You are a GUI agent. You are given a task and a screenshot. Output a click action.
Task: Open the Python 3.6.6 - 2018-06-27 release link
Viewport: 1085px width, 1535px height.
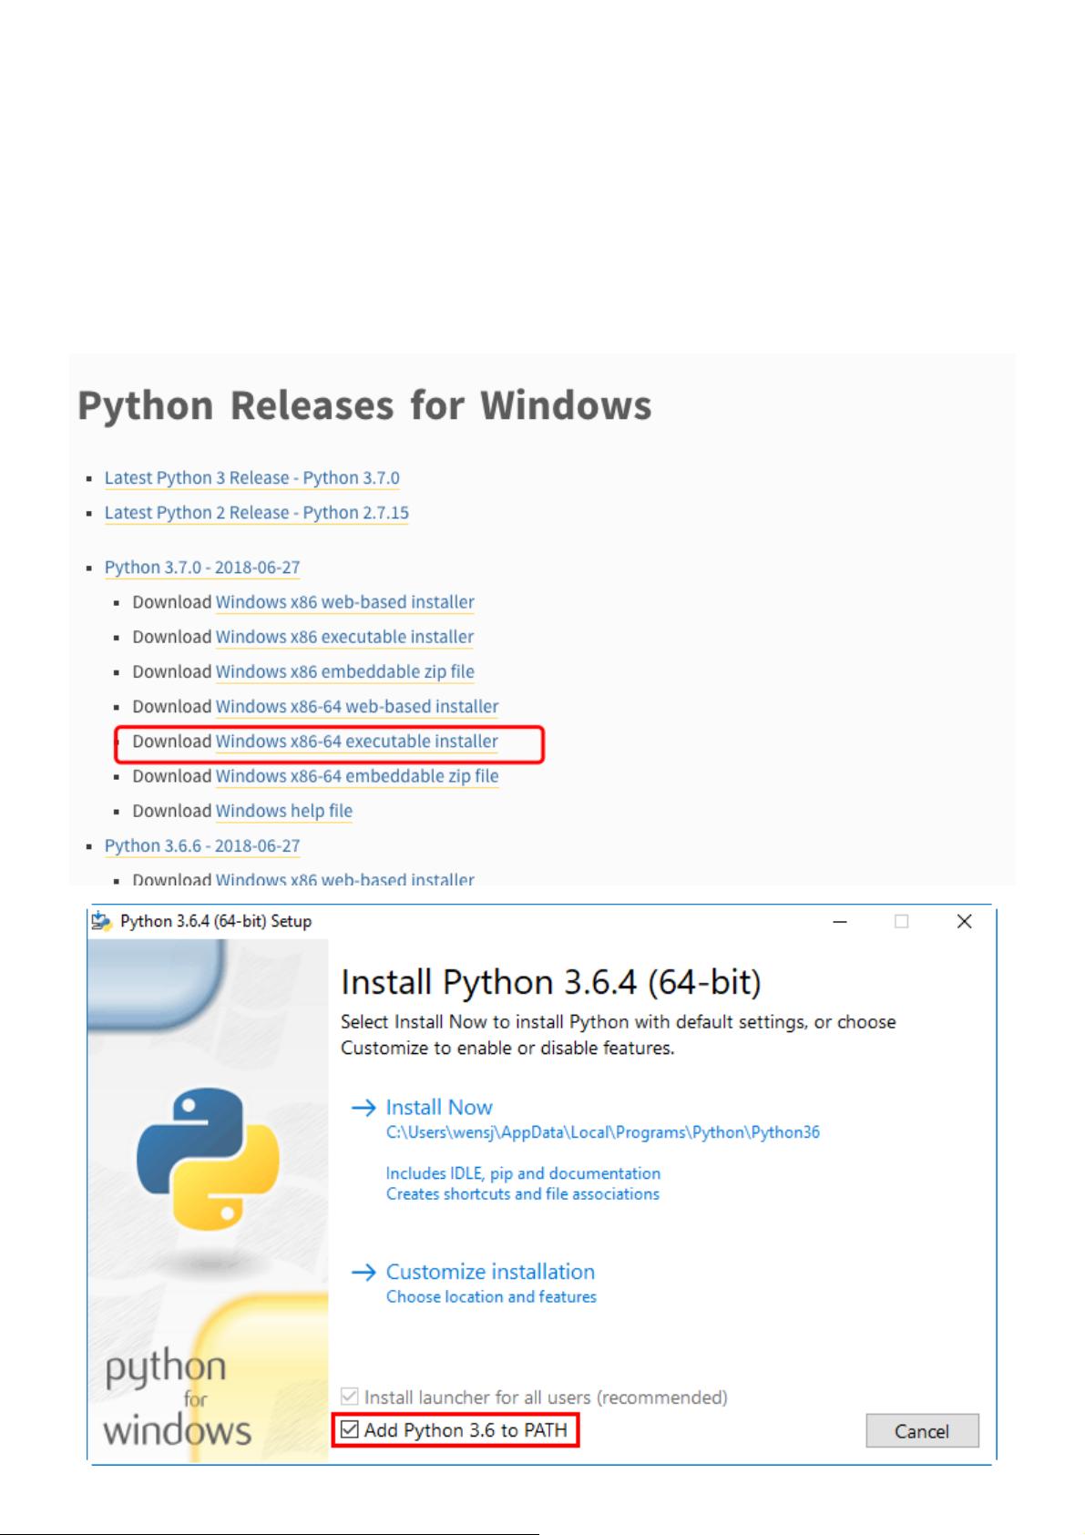click(201, 846)
